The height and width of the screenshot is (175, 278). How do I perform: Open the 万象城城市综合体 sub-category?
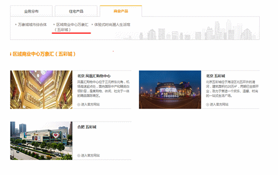[x=32, y=24]
